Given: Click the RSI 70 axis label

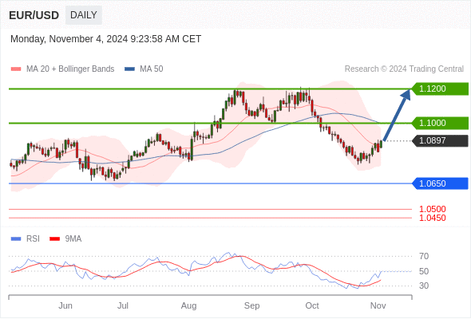Looking at the screenshot, I should [x=424, y=256].
